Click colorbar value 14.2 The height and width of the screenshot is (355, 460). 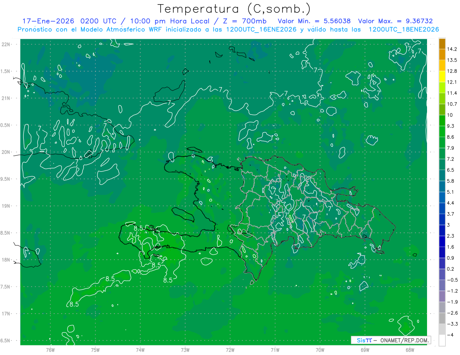452,49
